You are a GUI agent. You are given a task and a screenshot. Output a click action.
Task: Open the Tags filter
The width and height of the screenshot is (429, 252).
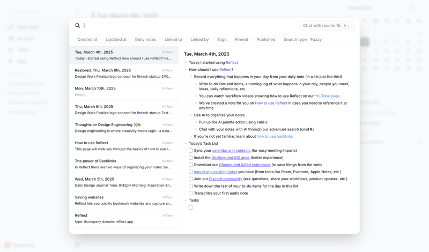pyautogui.click(x=222, y=39)
